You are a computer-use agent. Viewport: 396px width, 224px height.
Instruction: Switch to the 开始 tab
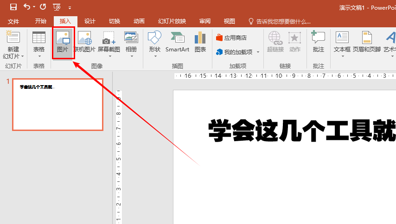tap(40, 21)
